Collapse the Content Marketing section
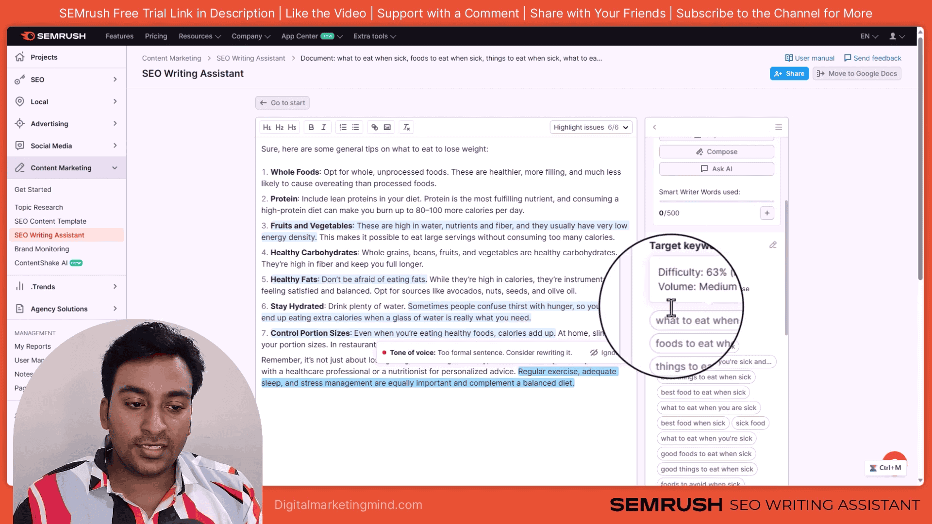932x524 pixels. 115,168
